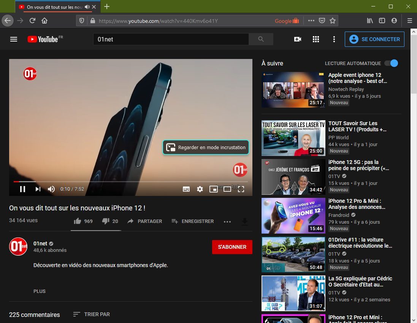Expand the description with PLUS

click(40, 291)
